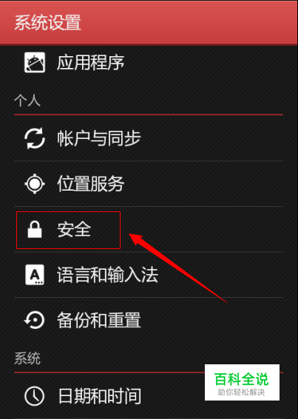Select the 安全 label text
This screenshot has width=298, height=419.
click(x=74, y=230)
